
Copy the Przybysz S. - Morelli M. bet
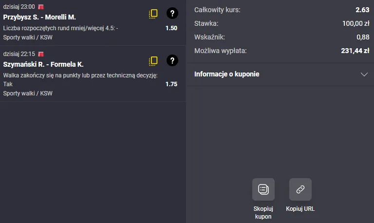click(x=153, y=14)
